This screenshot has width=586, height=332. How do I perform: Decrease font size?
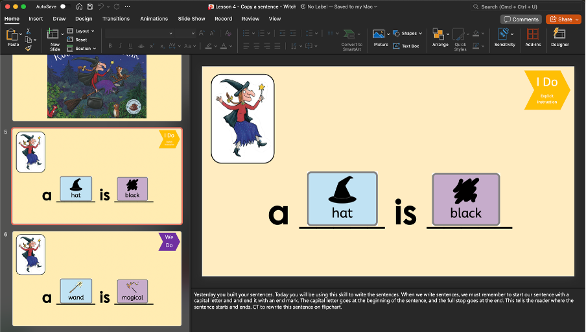coord(212,33)
